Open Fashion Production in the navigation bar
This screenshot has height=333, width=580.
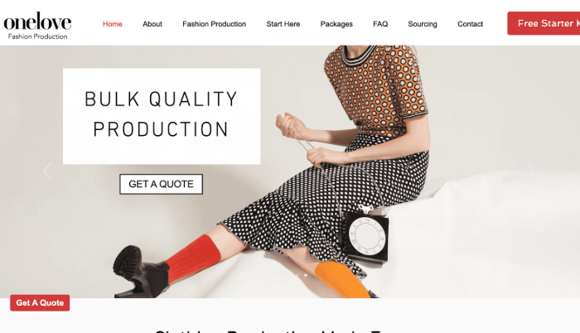point(214,24)
